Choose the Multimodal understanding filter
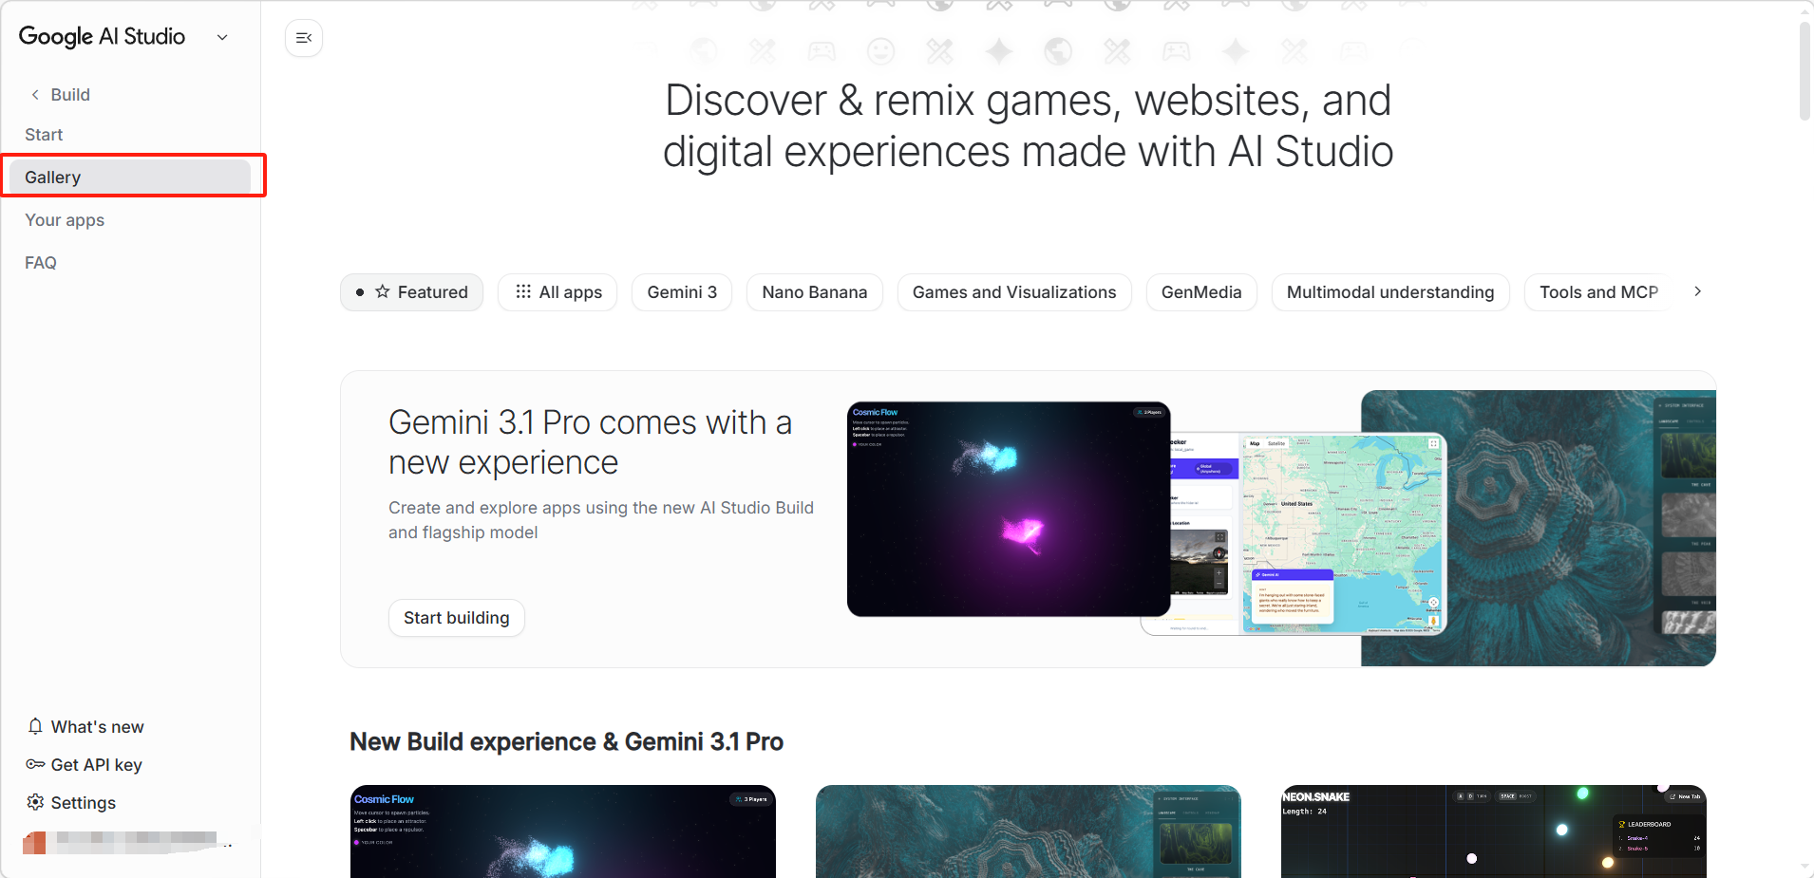The image size is (1814, 878). (x=1390, y=292)
